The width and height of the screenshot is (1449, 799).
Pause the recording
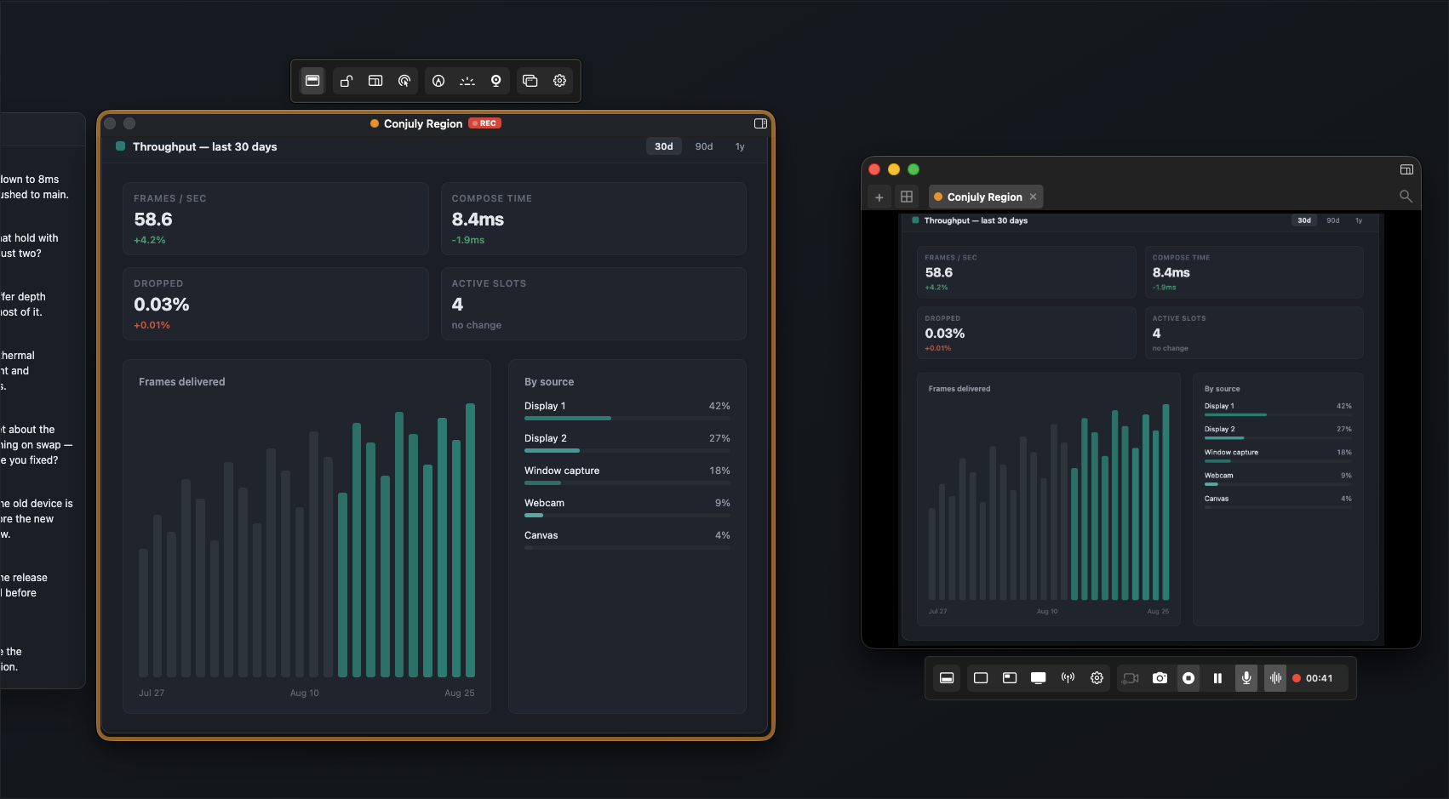[x=1217, y=678]
